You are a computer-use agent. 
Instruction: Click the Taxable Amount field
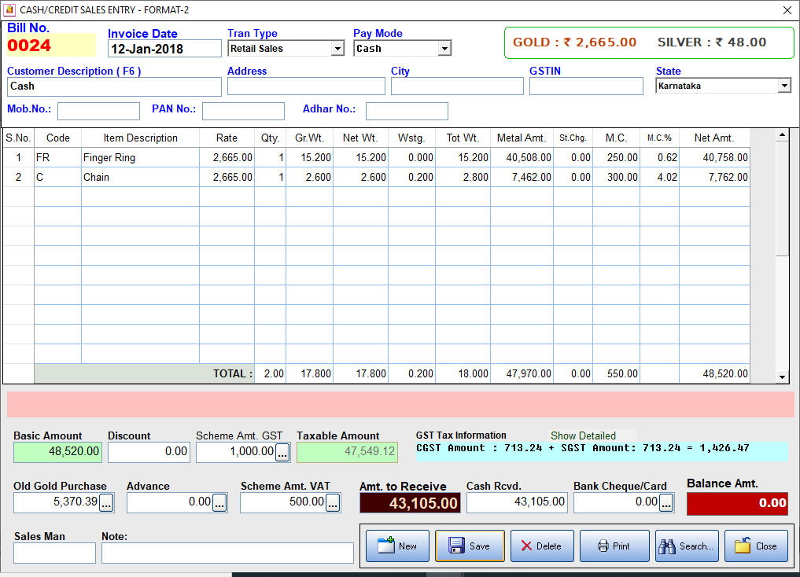click(348, 452)
